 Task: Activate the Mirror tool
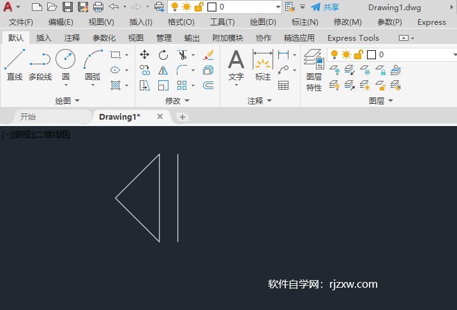pos(163,70)
